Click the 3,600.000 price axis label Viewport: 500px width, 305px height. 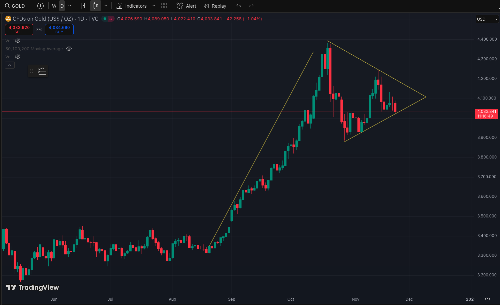point(487,196)
